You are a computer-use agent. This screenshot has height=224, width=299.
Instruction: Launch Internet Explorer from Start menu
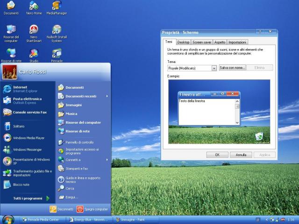(28, 89)
